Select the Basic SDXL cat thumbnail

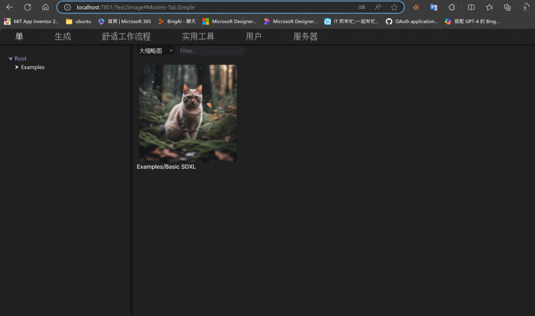(188, 113)
